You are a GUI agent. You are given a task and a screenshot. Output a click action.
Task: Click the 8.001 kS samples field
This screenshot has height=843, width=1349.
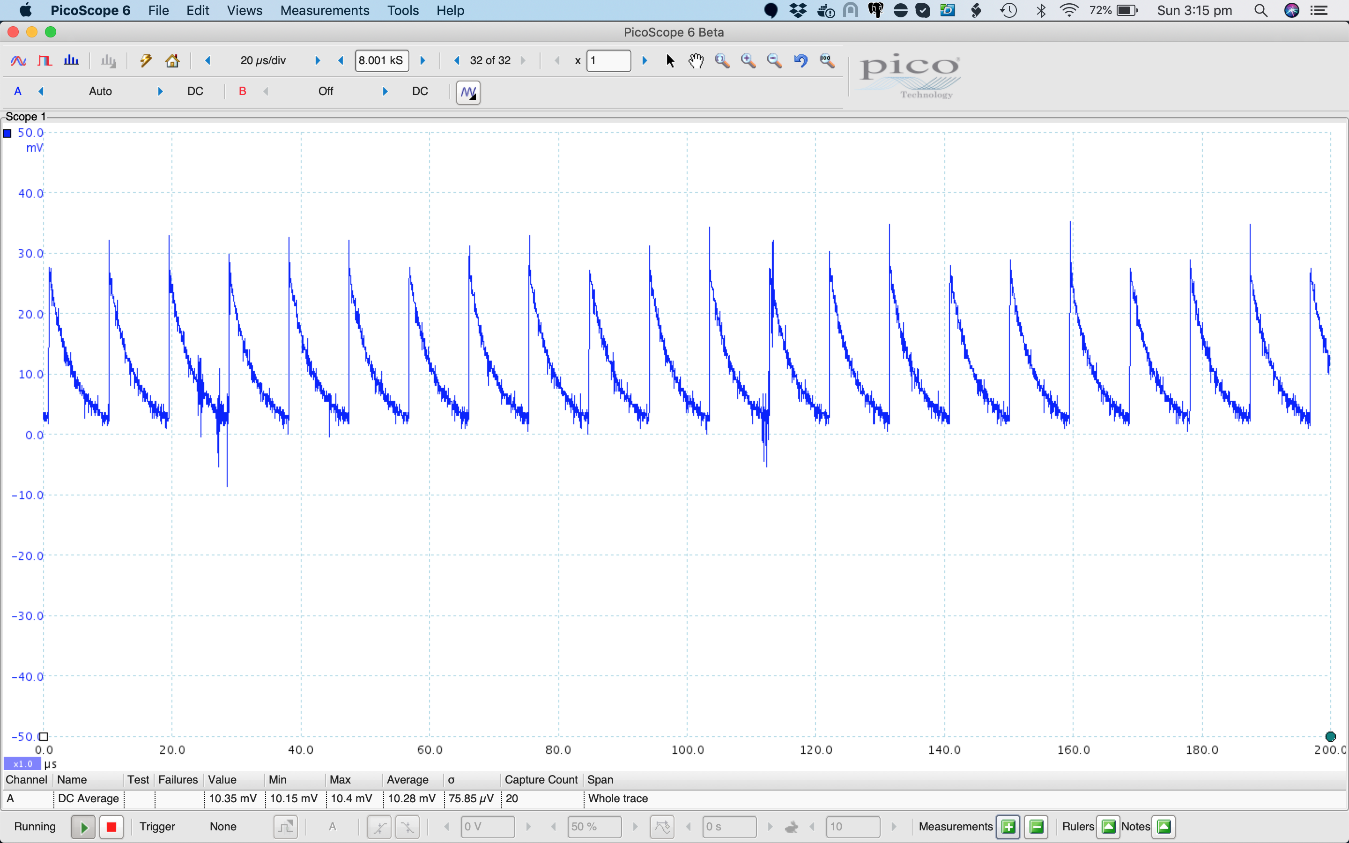382,60
